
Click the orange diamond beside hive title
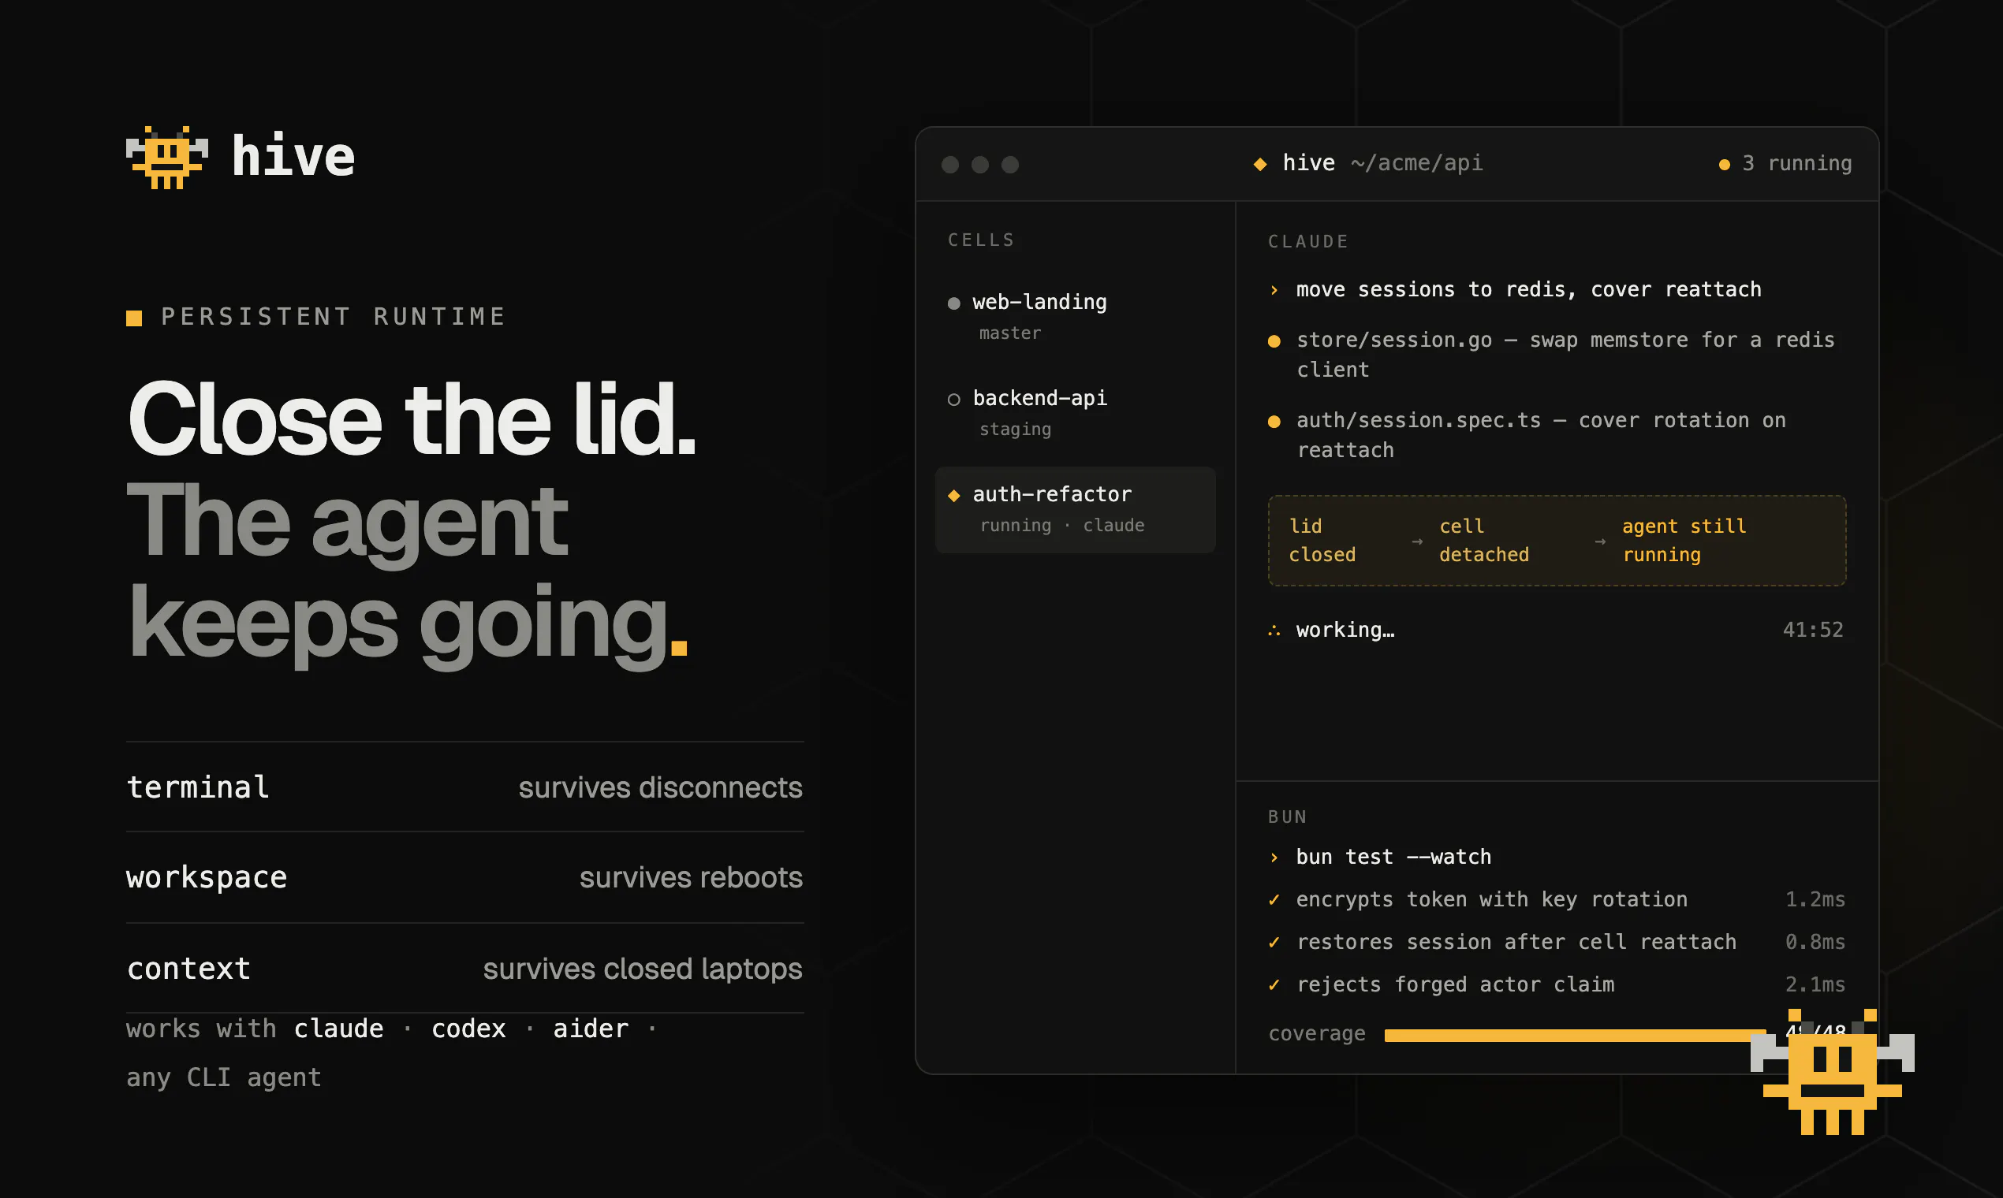coord(1260,164)
